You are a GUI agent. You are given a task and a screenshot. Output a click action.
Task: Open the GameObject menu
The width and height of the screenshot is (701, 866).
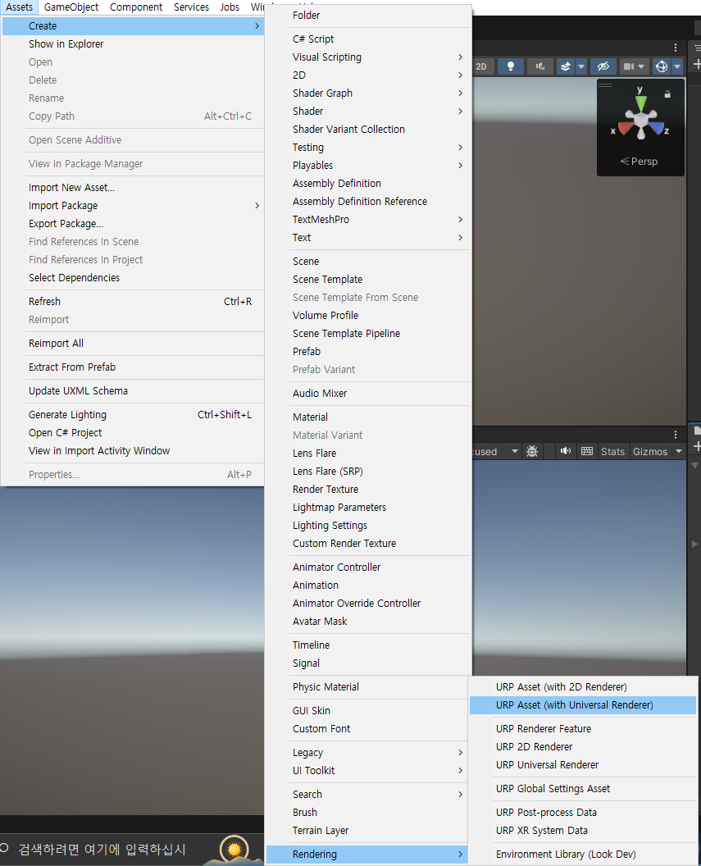pos(71,7)
